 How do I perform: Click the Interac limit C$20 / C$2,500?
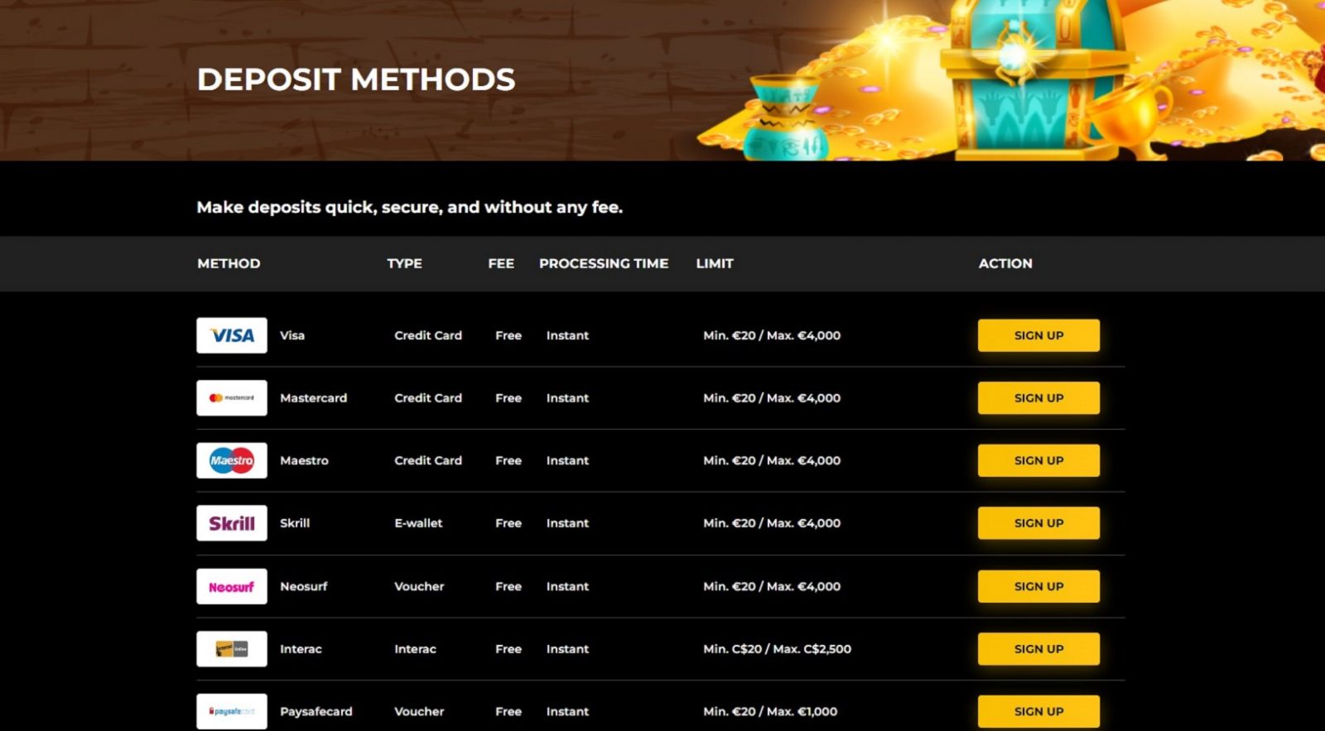pos(777,649)
